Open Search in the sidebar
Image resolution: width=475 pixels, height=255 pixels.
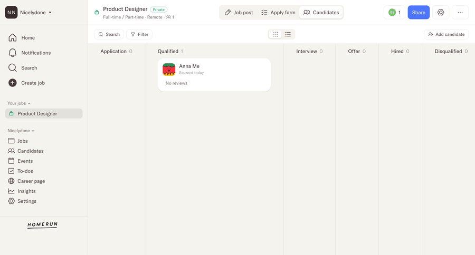[x=23, y=68]
